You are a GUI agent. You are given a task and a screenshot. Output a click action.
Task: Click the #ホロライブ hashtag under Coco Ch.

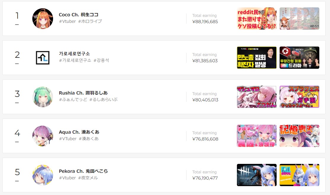(x=90, y=21)
